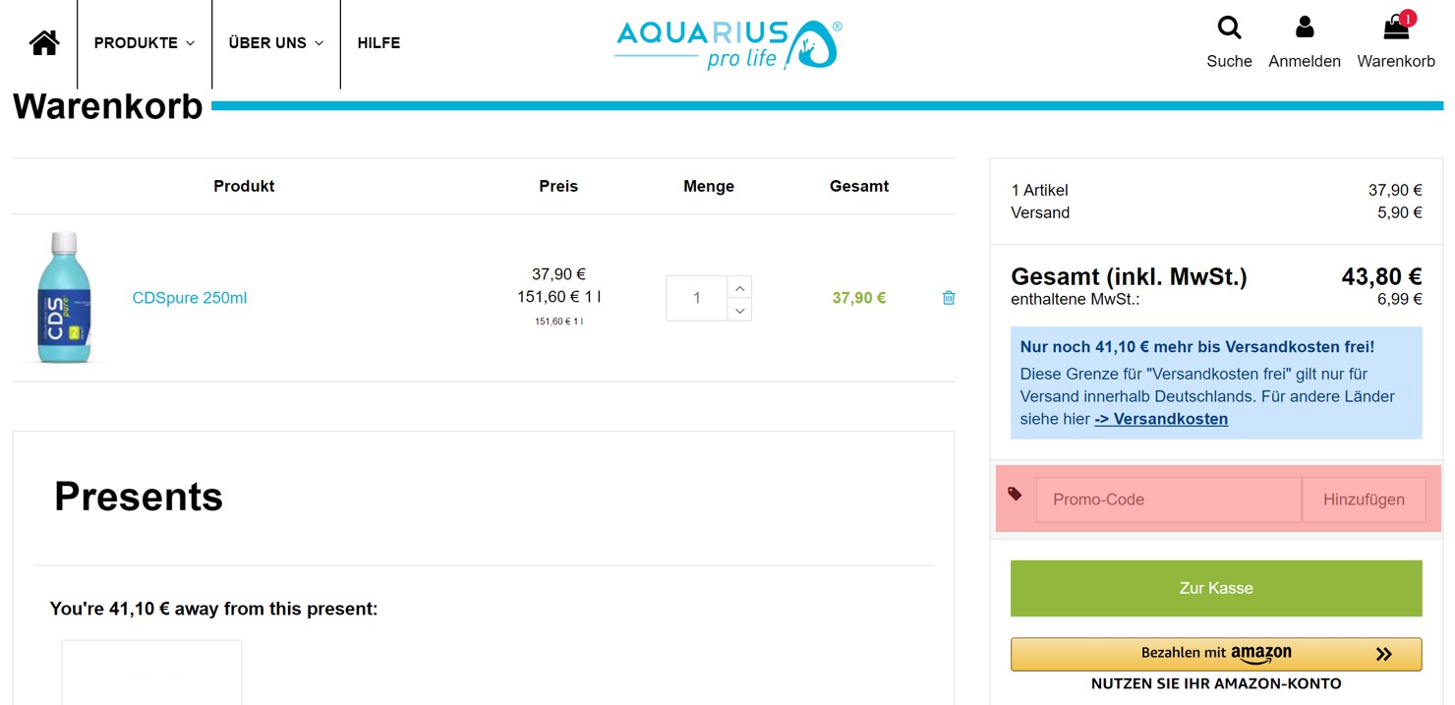Select the Presents section heading
Viewport: 1455px width, 705px height.
pos(139,497)
